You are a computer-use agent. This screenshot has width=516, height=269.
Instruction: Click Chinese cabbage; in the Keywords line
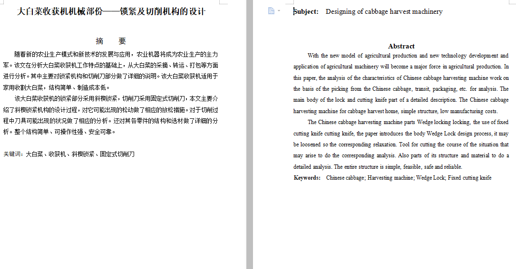346,178
